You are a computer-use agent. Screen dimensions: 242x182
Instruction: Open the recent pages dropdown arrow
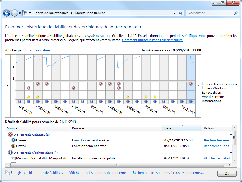coord(20,13)
